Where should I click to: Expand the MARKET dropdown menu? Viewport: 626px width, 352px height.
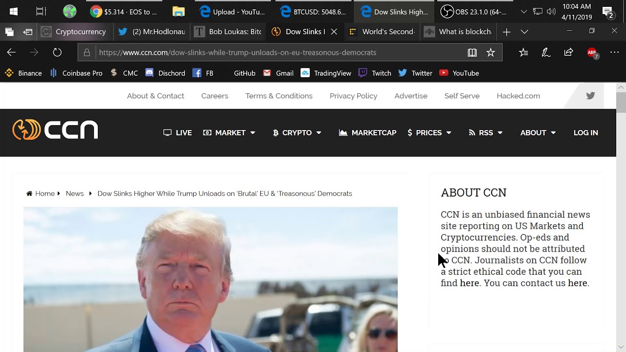click(x=229, y=132)
